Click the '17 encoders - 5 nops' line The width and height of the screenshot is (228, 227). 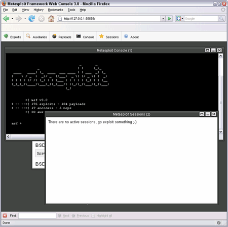click(x=42, y=108)
